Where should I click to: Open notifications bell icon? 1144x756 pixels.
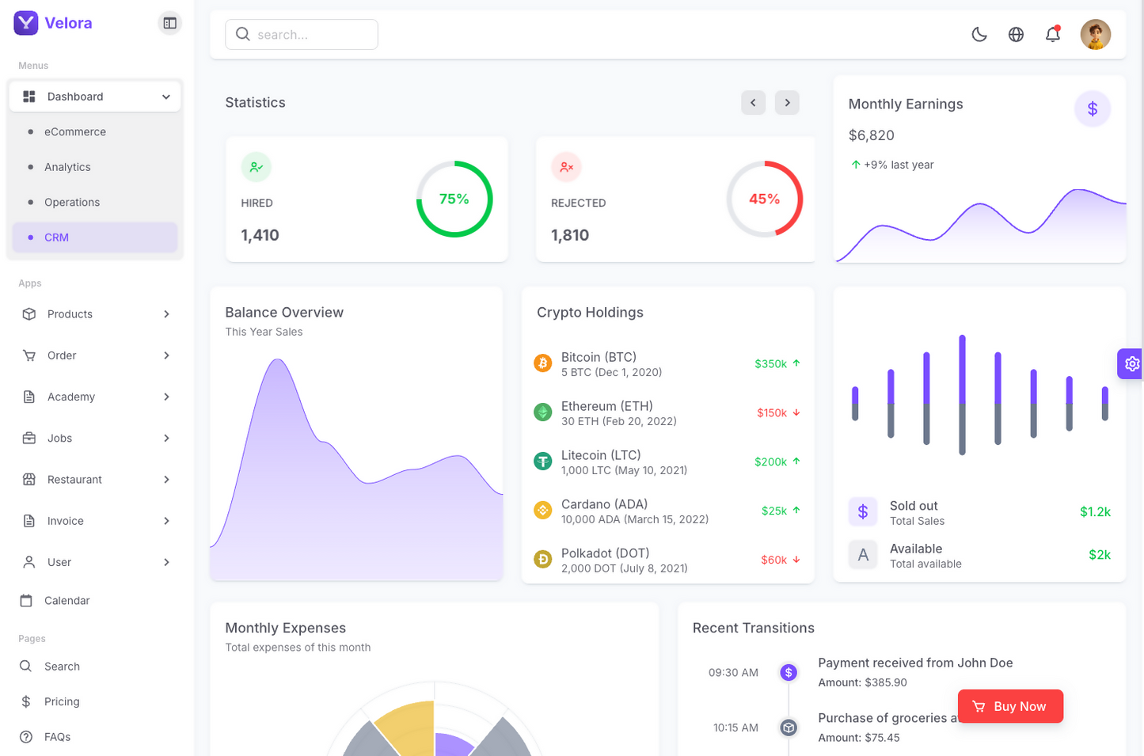(x=1052, y=34)
